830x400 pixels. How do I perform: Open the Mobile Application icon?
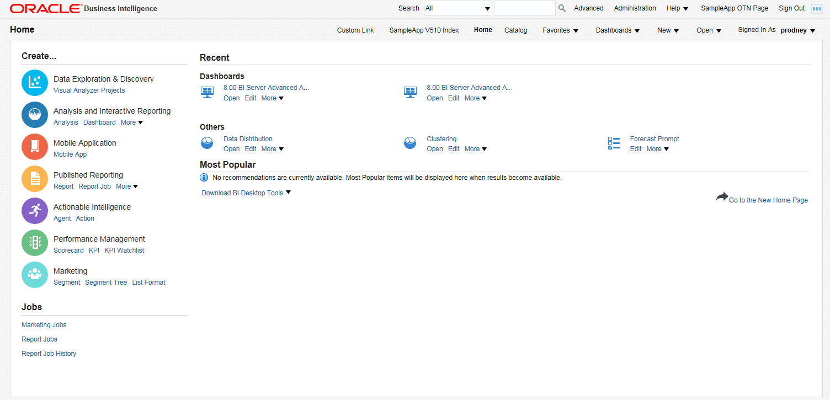[x=34, y=147]
